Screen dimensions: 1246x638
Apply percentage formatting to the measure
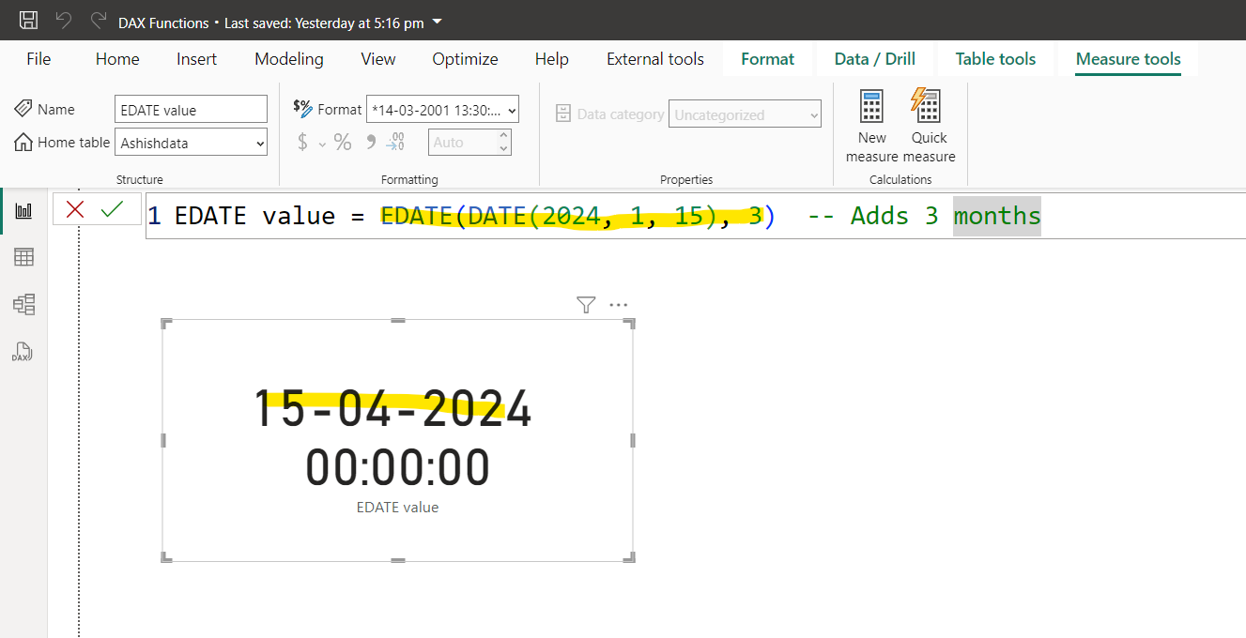(343, 142)
